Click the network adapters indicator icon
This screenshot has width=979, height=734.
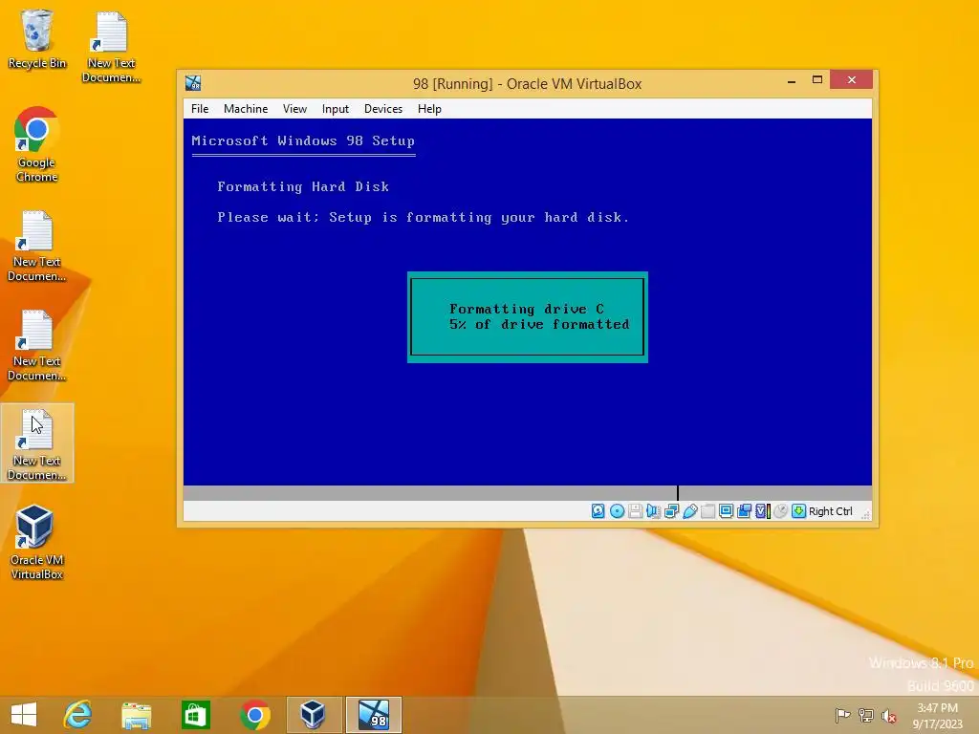[672, 511]
